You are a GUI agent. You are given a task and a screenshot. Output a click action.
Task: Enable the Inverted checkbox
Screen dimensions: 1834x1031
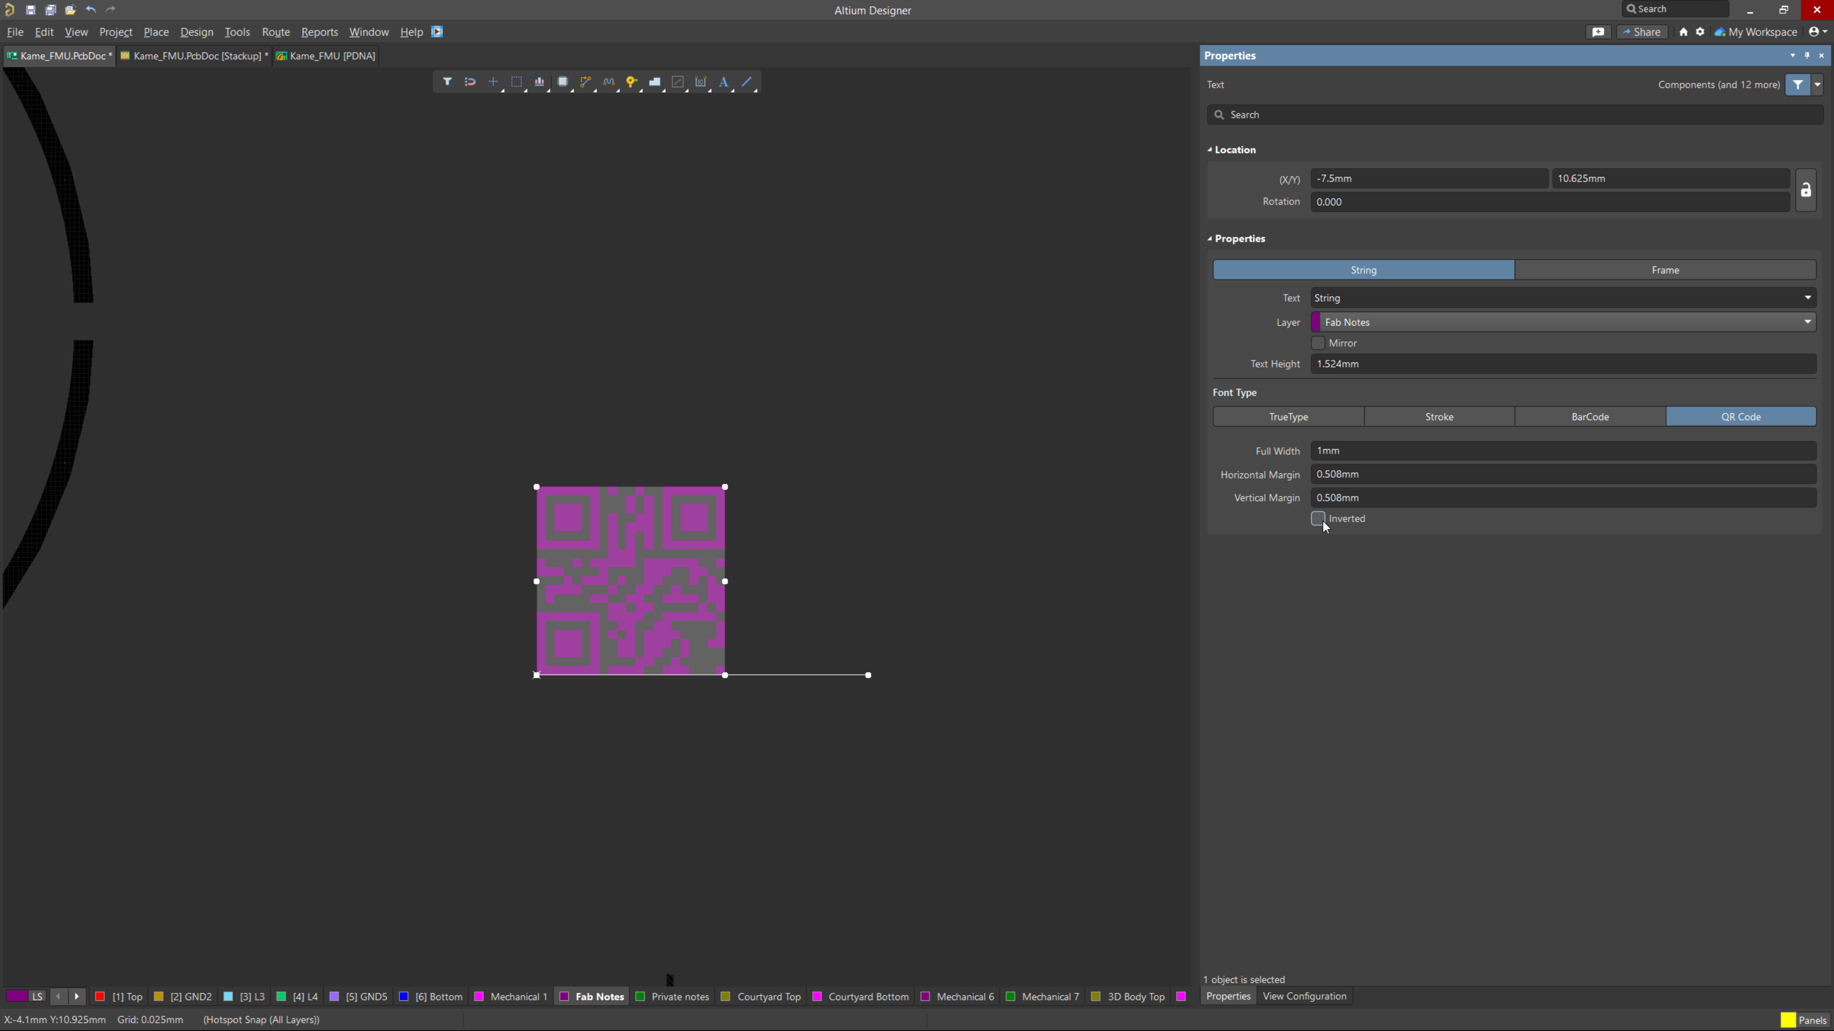click(1319, 519)
